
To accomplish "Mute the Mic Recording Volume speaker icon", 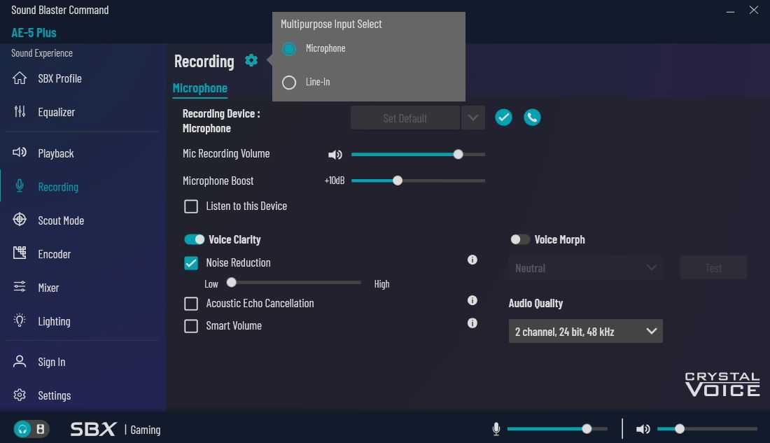I will click(x=335, y=155).
